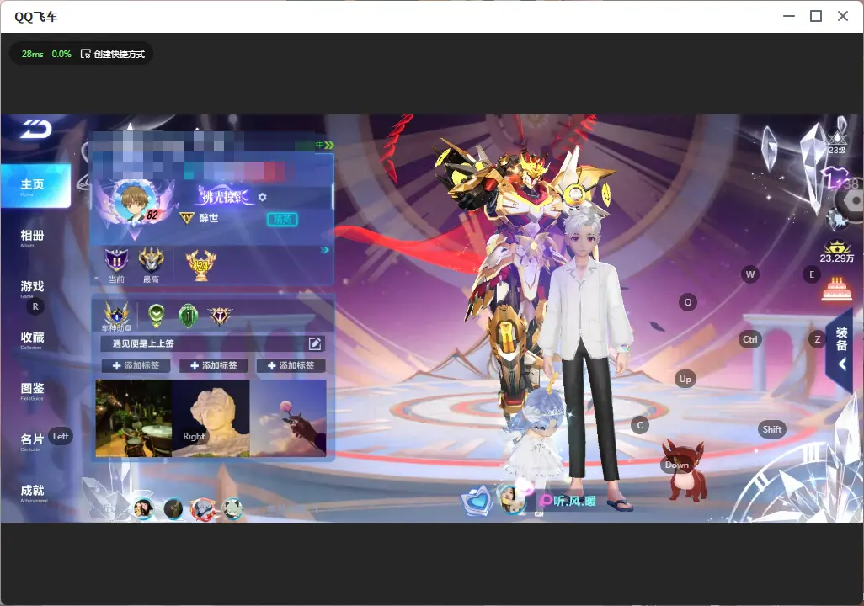
Task: View the 最高 highest rank badge
Action: point(151,265)
